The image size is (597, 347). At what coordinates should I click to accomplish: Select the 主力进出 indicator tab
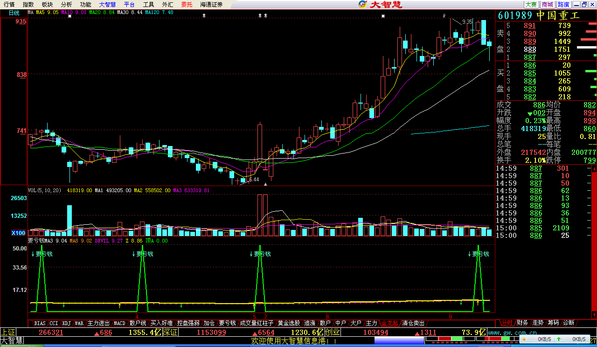[x=99, y=323]
